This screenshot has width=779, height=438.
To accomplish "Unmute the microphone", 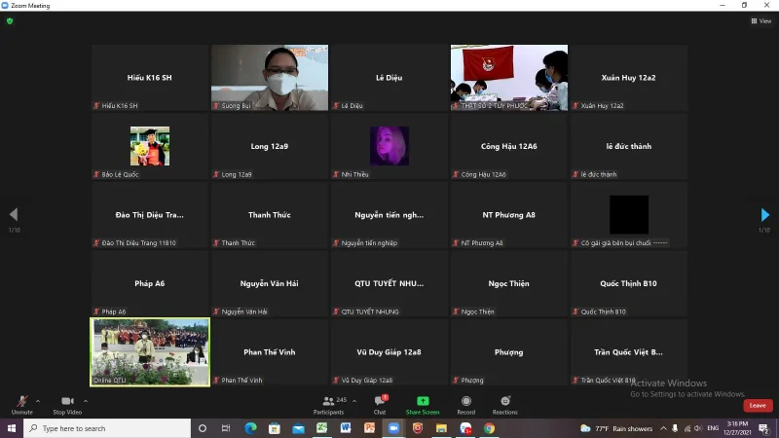I will point(21,405).
